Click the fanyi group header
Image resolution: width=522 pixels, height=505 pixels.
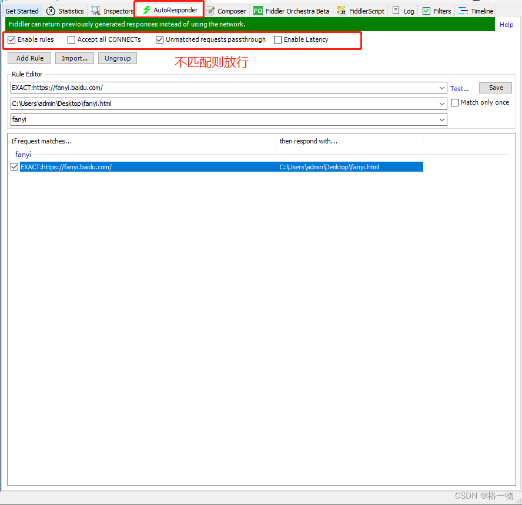click(x=23, y=155)
